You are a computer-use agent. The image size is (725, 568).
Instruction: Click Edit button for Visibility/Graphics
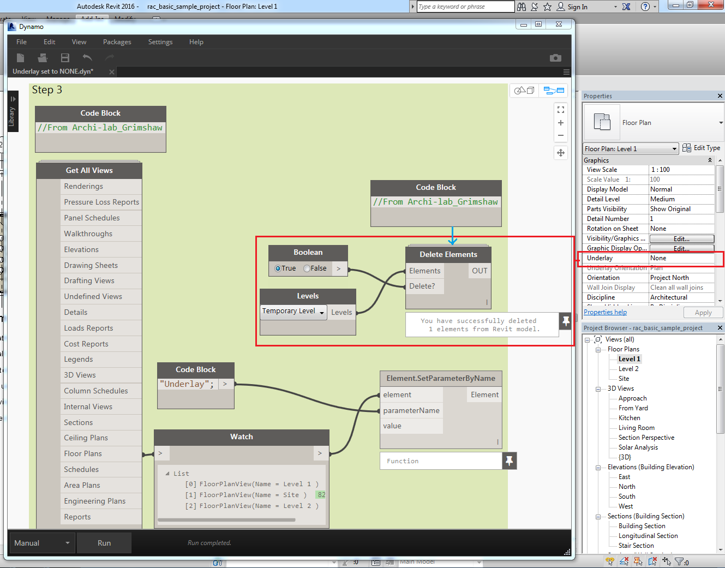[681, 238]
